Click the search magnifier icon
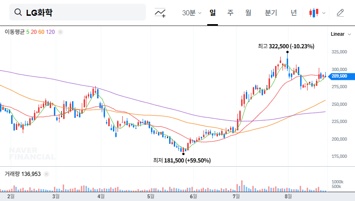The image size is (355, 201). 18,12
